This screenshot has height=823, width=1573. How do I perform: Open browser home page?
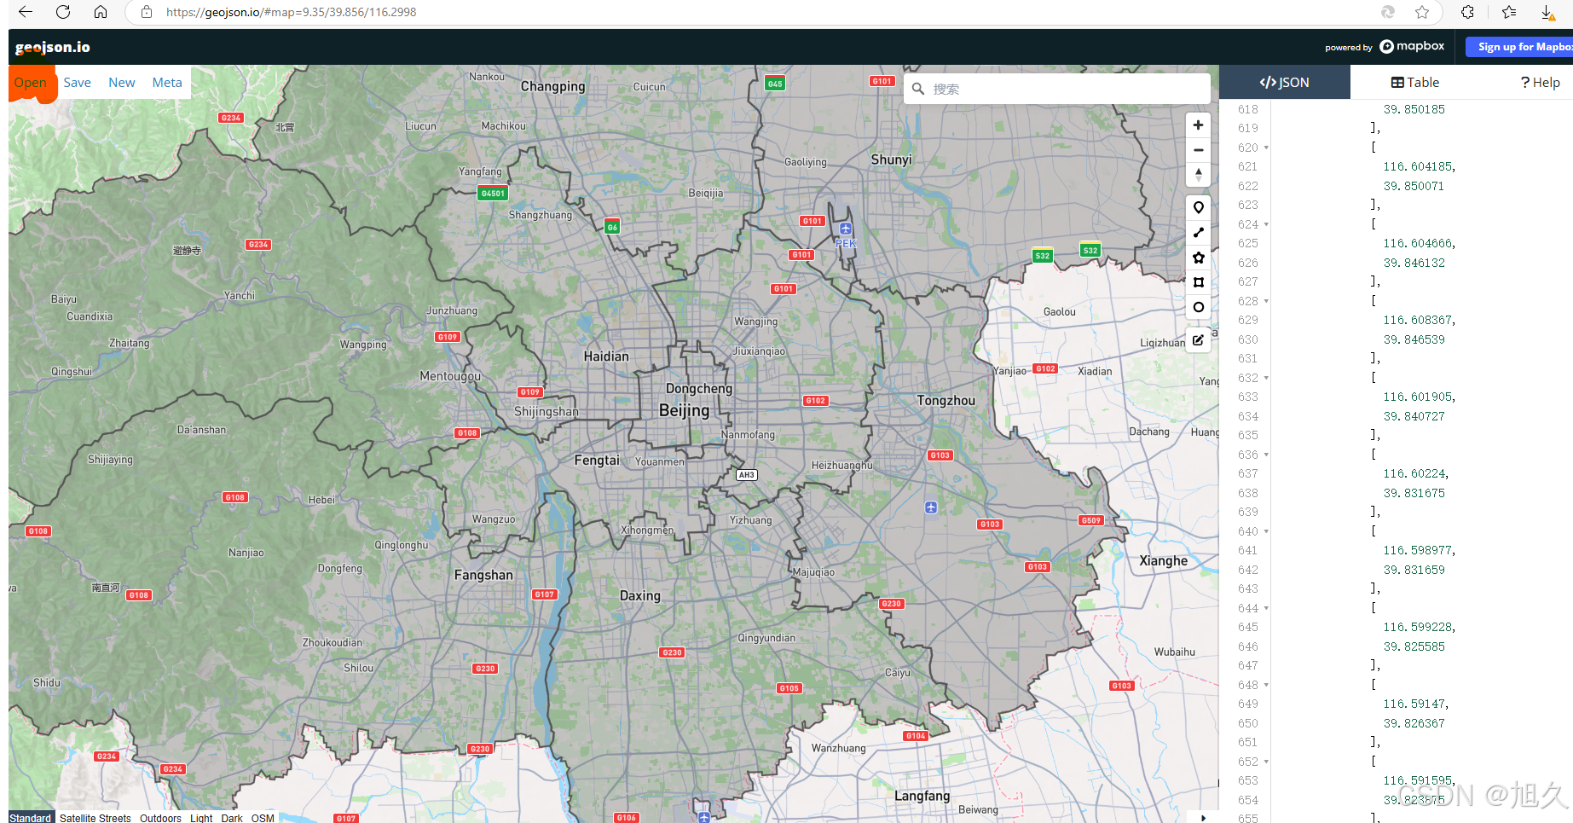pos(101,12)
